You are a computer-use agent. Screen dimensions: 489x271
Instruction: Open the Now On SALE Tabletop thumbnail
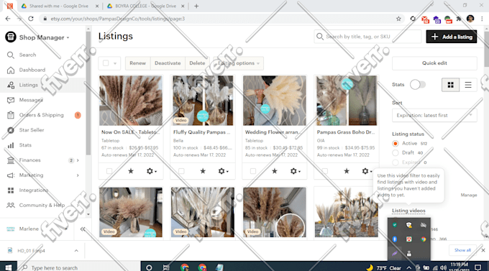point(131,101)
